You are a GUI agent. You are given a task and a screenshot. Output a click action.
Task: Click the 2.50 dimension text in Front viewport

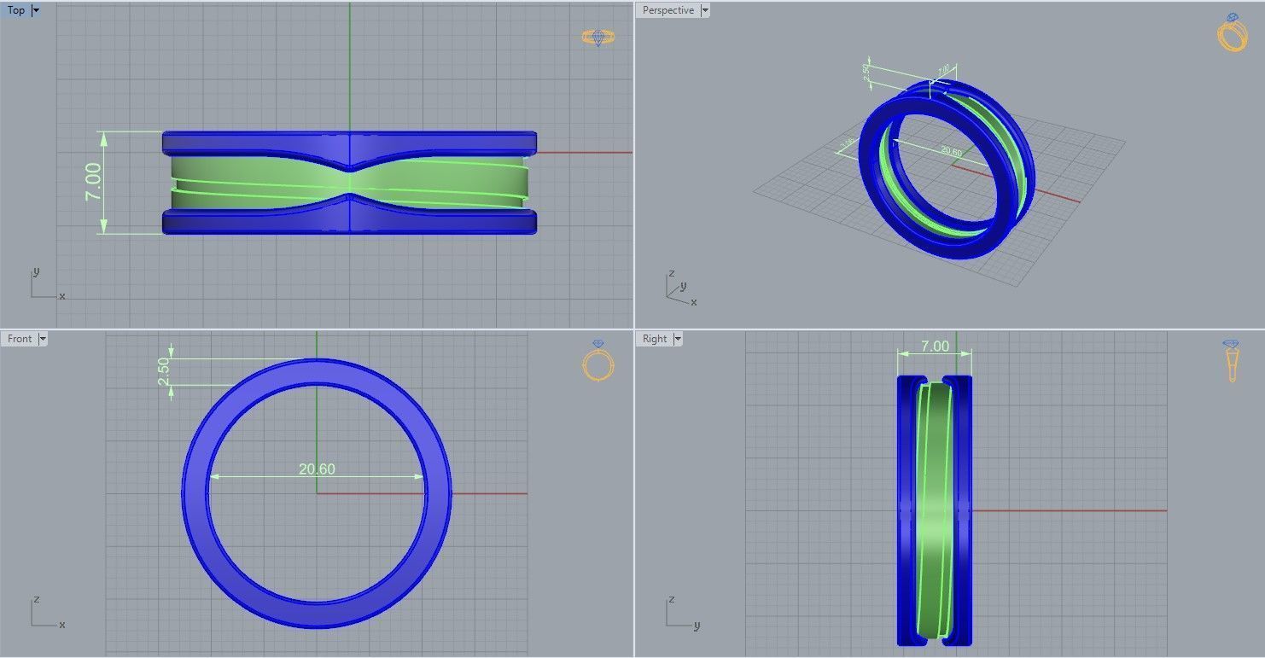164,371
